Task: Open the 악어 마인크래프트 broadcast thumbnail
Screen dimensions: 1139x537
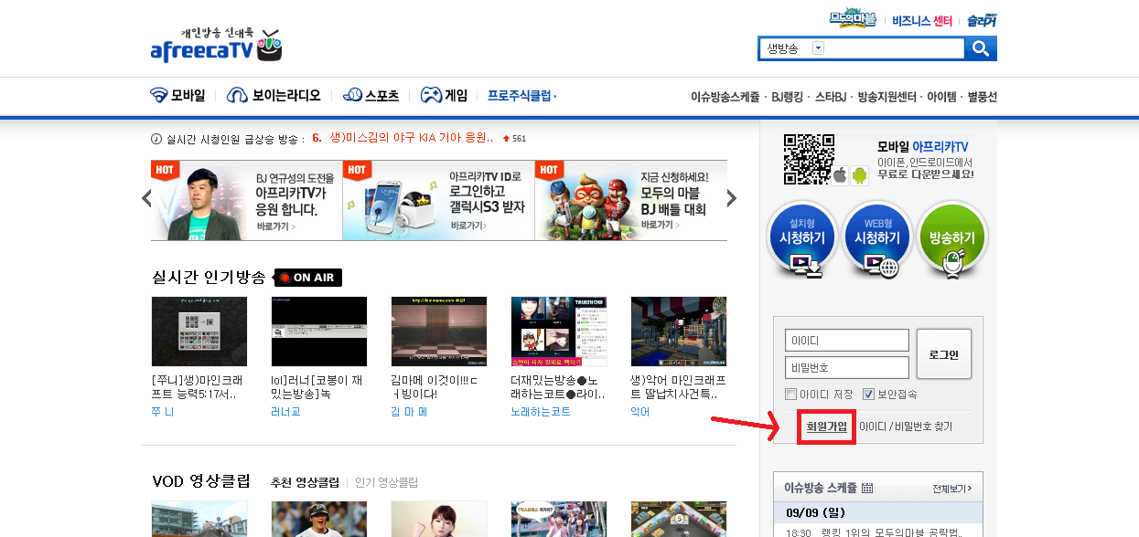Action: click(679, 332)
